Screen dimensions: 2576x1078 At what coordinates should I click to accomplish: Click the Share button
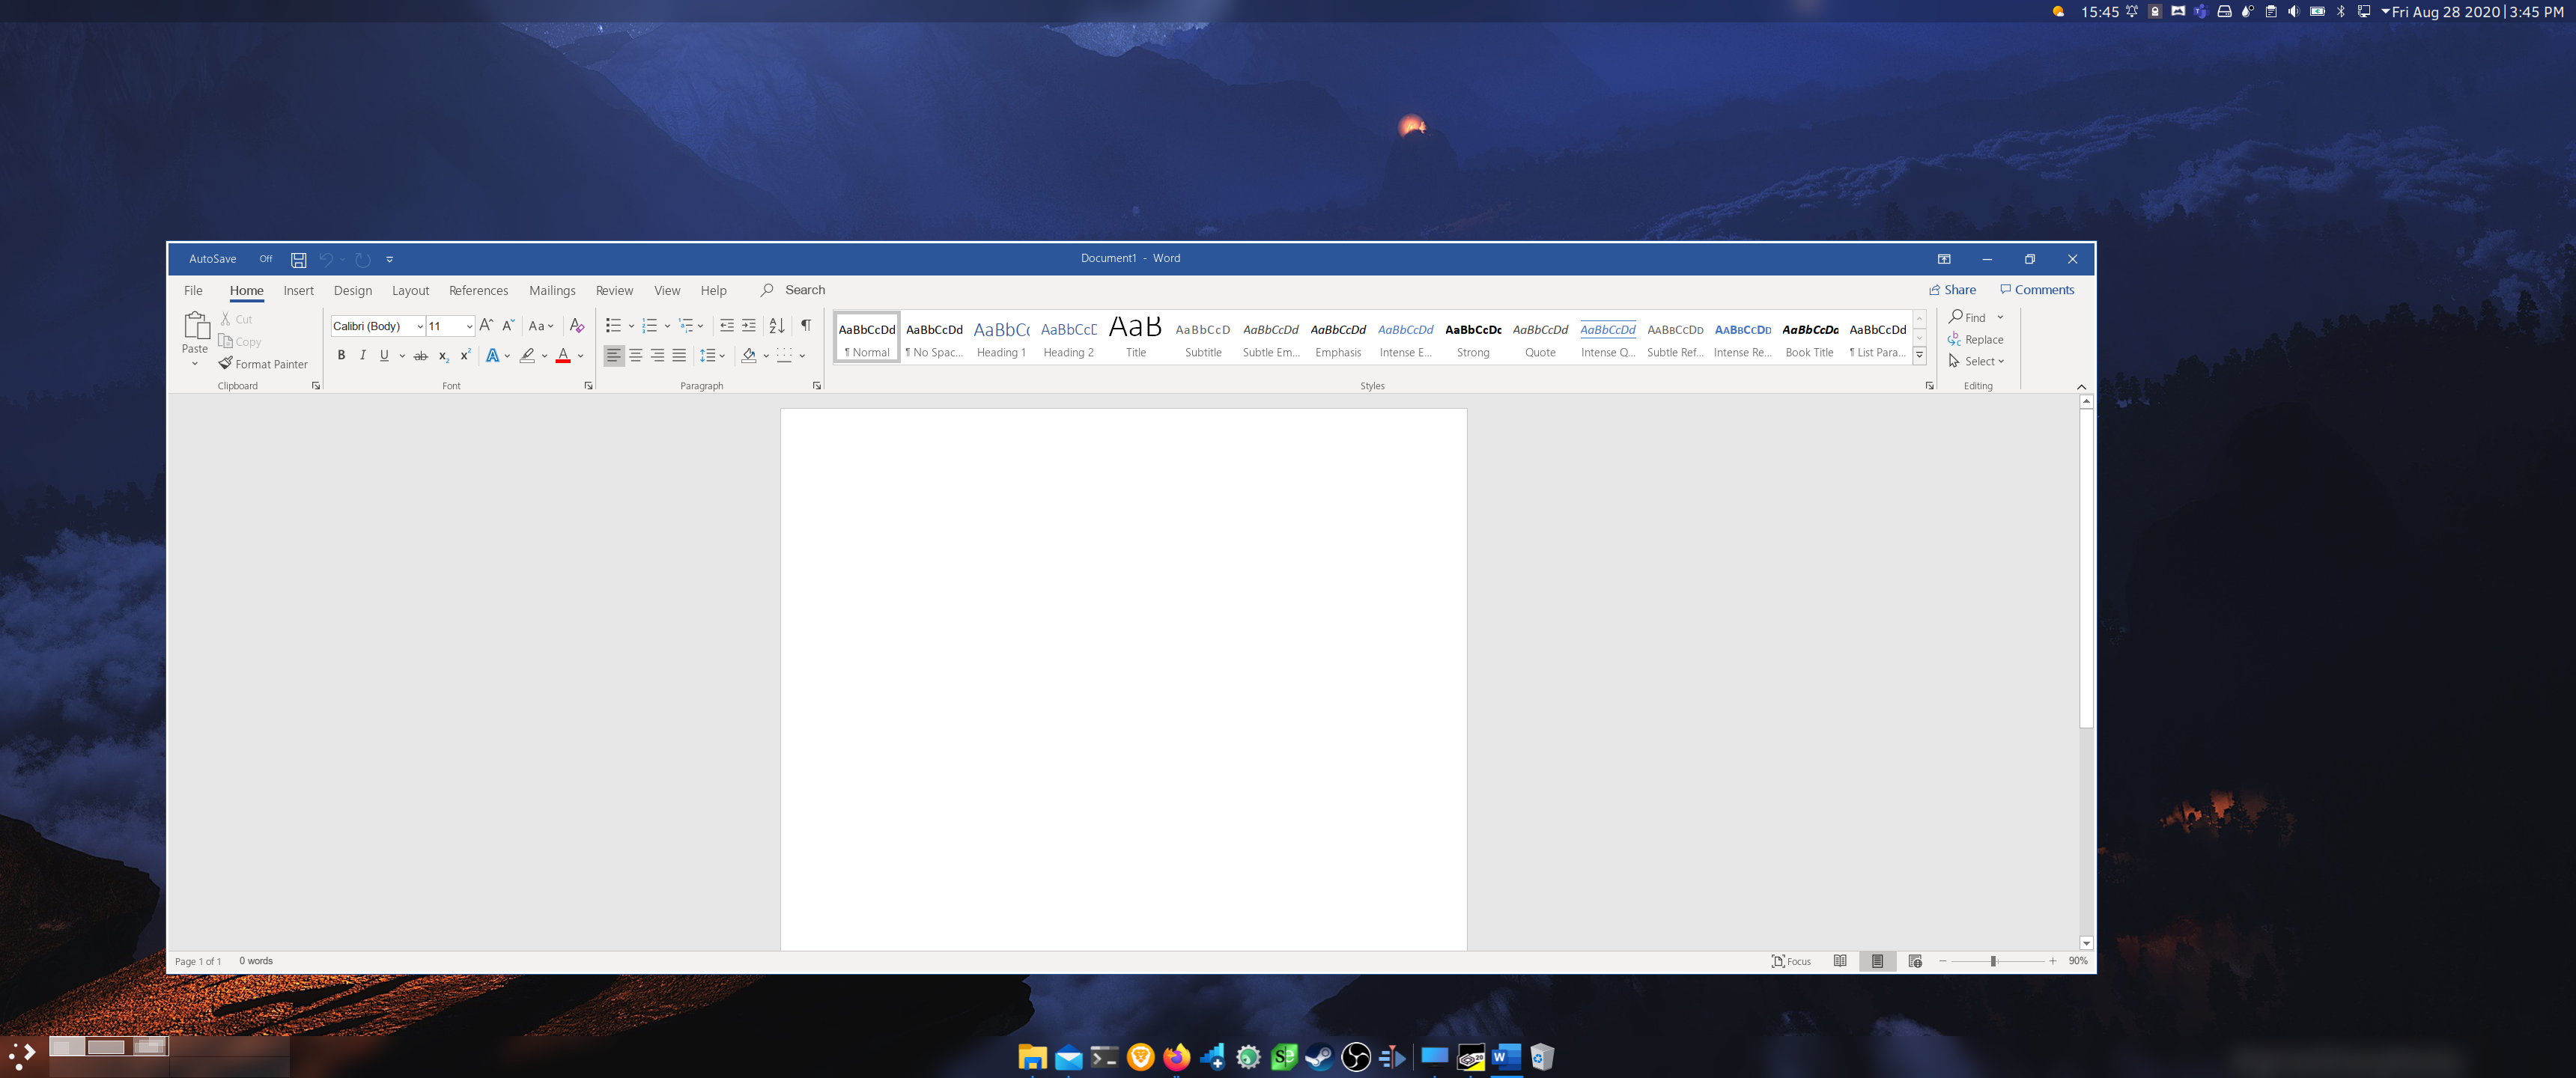point(1951,289)
